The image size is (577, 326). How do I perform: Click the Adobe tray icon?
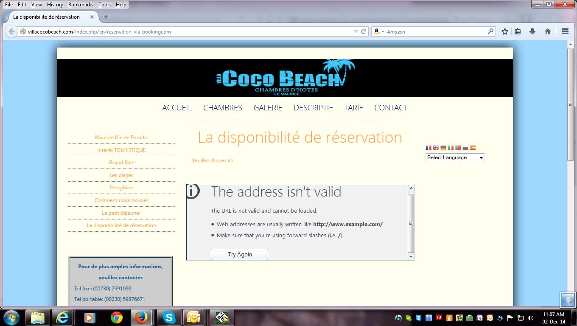(439, 318)
